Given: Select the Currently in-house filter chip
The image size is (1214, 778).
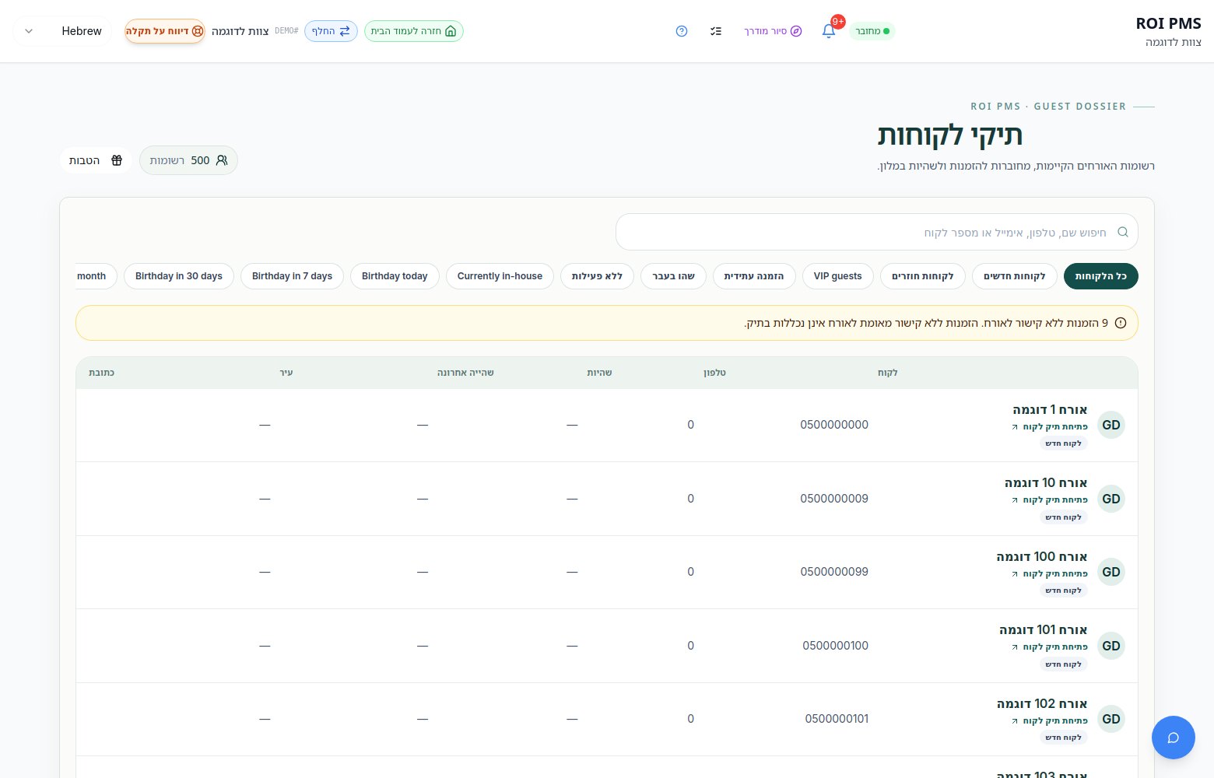Looking at the screenshot, I should tap(500, 276).
